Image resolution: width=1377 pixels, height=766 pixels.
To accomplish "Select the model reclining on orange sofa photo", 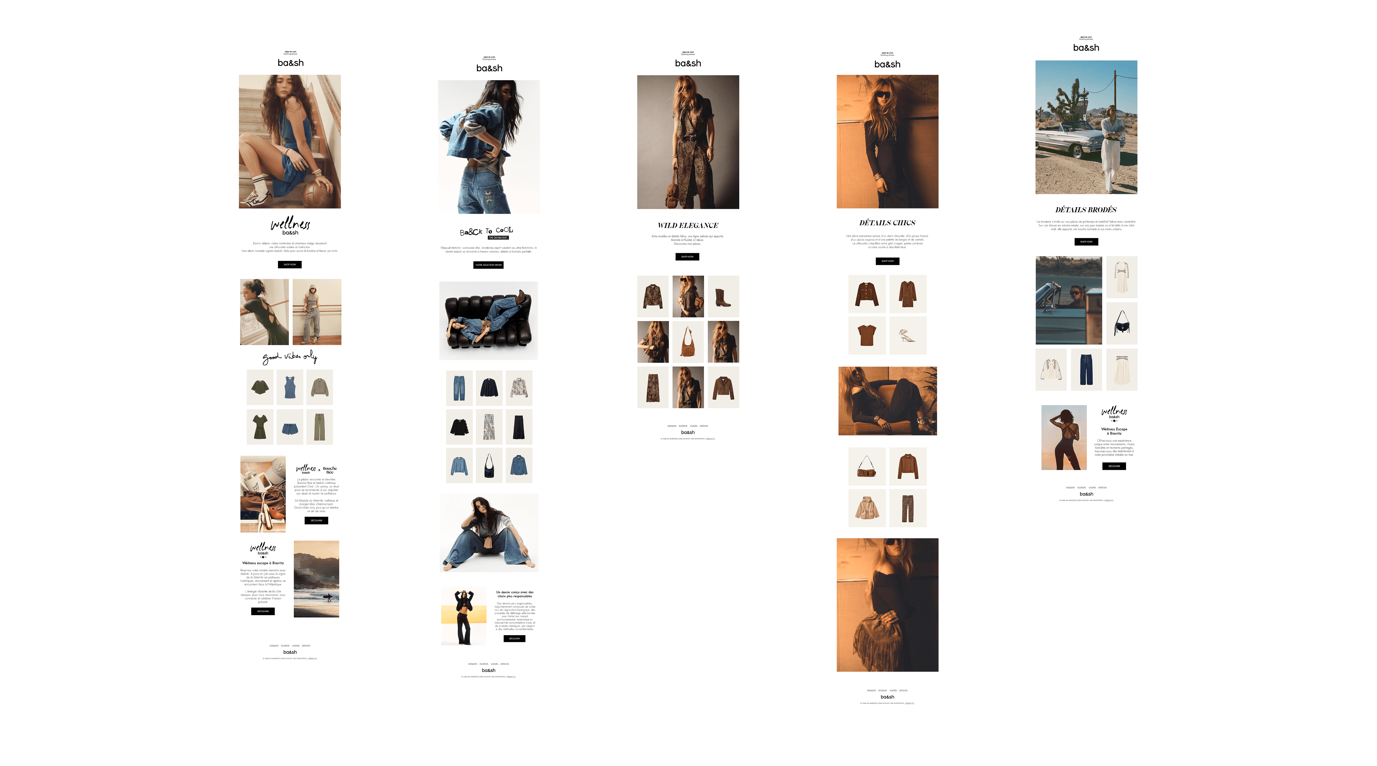I will (x=887, y=401).
